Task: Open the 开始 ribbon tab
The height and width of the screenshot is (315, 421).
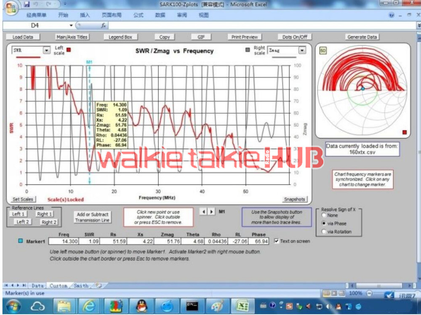Action: pos(63,15)
